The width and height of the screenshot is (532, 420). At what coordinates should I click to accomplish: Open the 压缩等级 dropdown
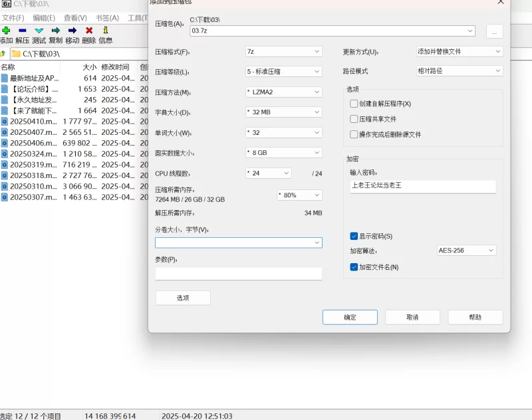[x=283, y=72]
